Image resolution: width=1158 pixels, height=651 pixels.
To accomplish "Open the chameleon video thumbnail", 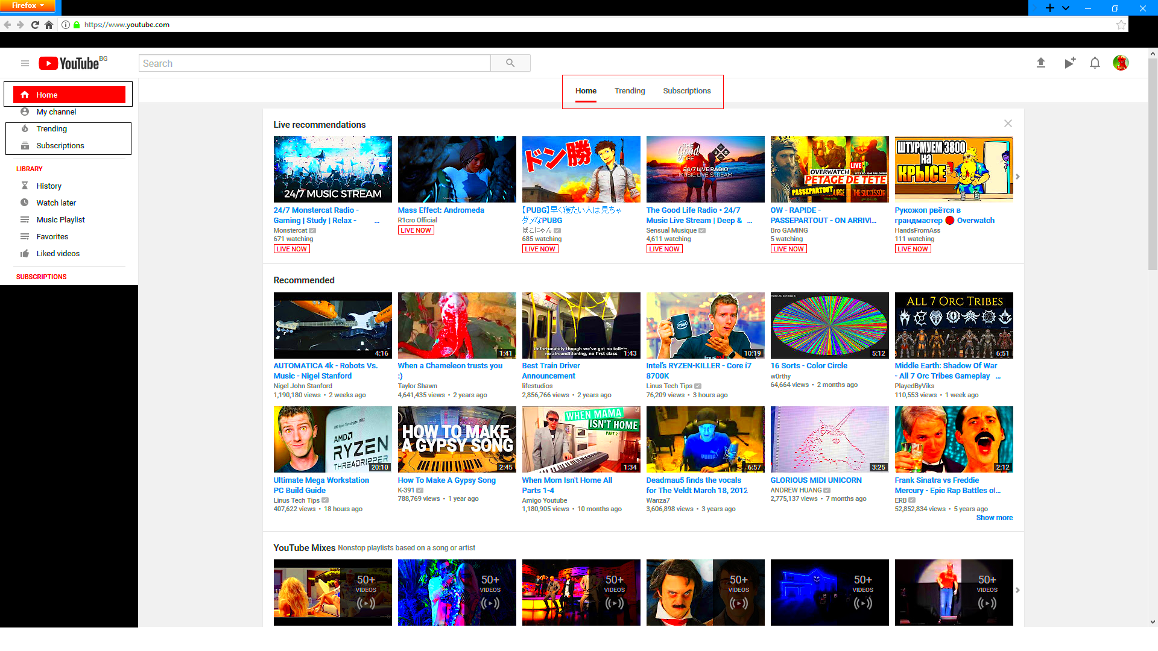I will (x=457, y=325).
